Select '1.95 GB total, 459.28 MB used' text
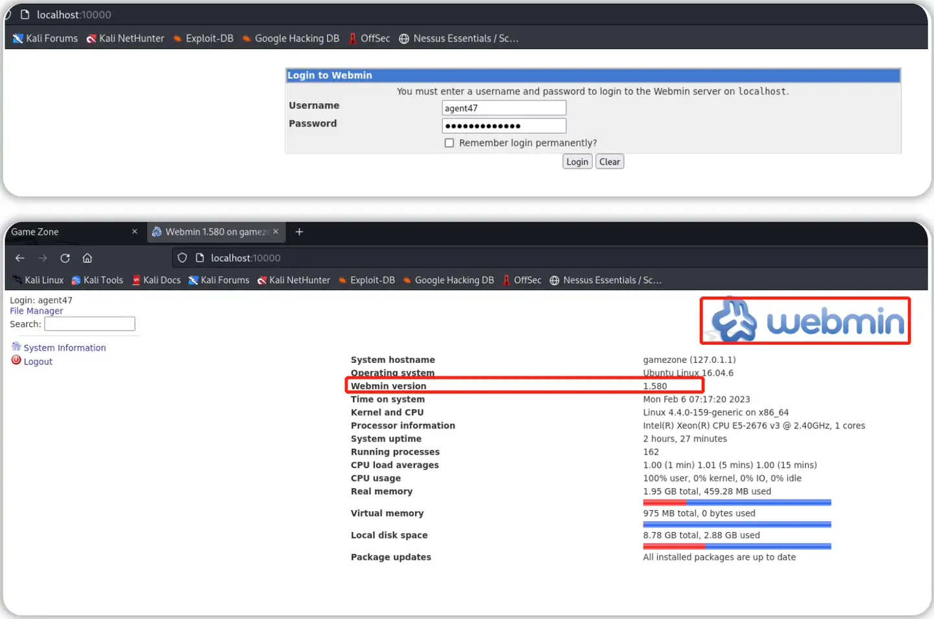This screenshot has height=619, width=934. [x=707, y=491]
